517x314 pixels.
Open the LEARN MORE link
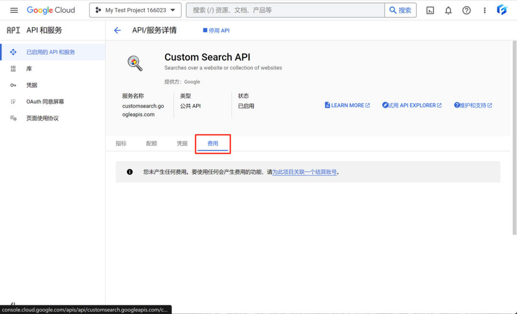[347, 105]
